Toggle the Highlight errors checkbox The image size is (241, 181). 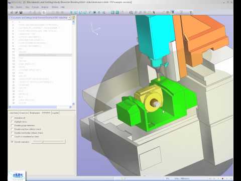pyautogui.click(x=12, y=122)
